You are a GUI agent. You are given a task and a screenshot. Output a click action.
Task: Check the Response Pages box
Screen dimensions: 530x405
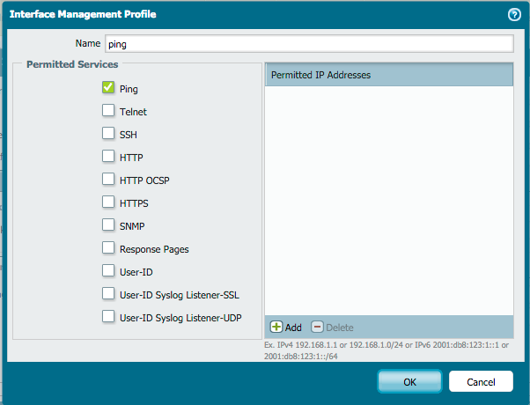pyautogui.click(x=108, y=248)
